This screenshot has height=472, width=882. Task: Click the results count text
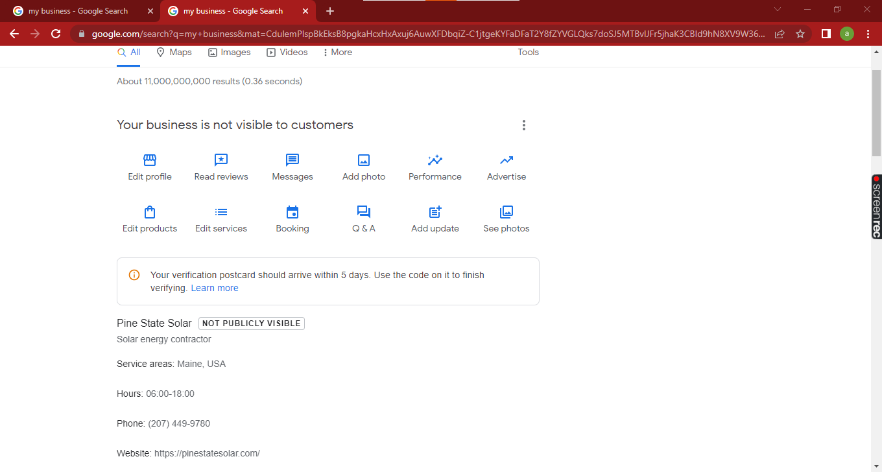point(209,81)
